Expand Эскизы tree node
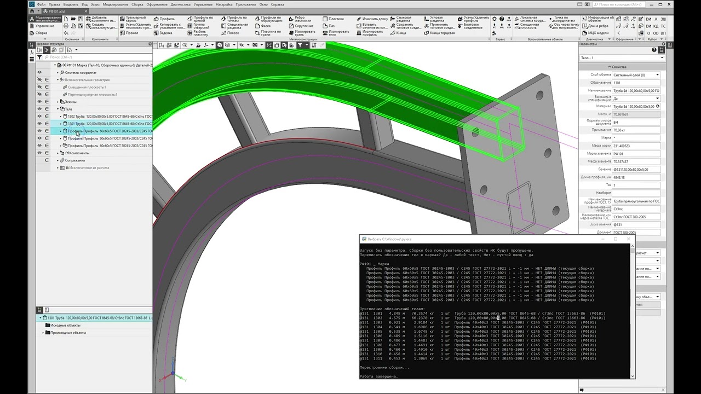Viewport: 701px width, 394px height. pyautogui.click(x=58, y=102)
